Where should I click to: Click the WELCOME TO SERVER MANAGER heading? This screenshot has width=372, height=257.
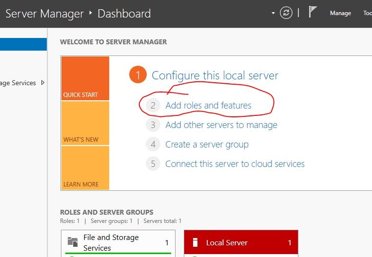[114, 42]
